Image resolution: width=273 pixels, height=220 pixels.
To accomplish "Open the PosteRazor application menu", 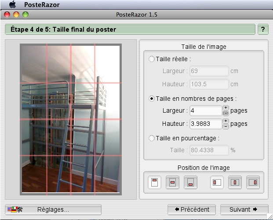I will pyautogui.click(x=42, y=5).
